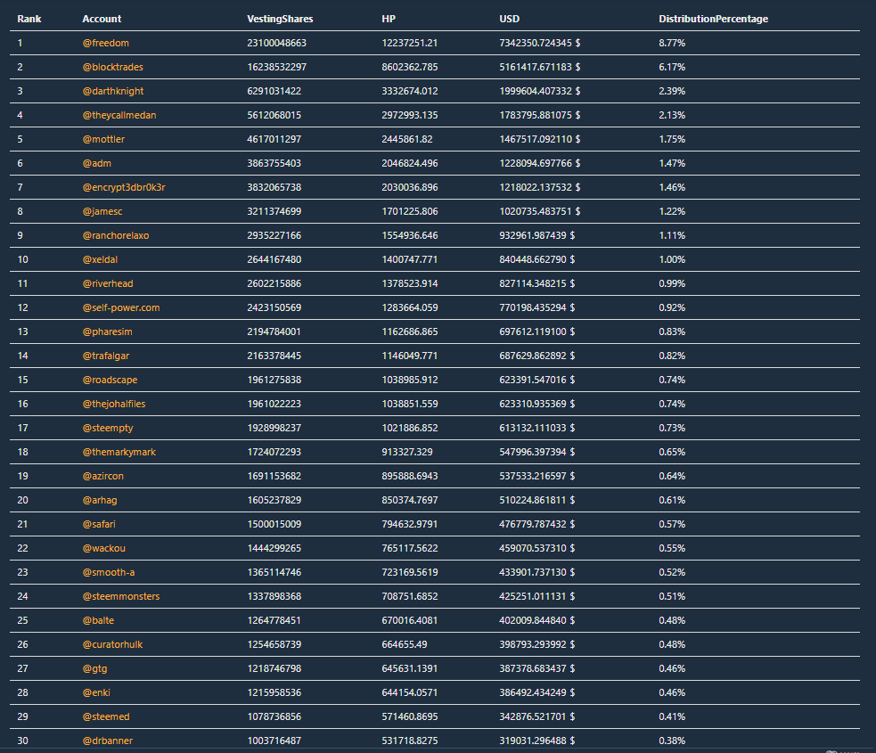Viewport: 876px width, 753px height.
Task: Open the @steemed account link
Action: [x=106, y=716]
